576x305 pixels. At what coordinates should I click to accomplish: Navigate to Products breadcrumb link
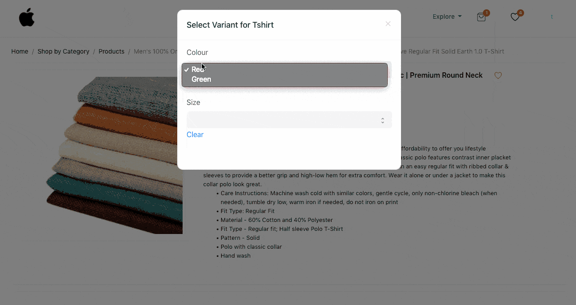click(x=111, y=51)
